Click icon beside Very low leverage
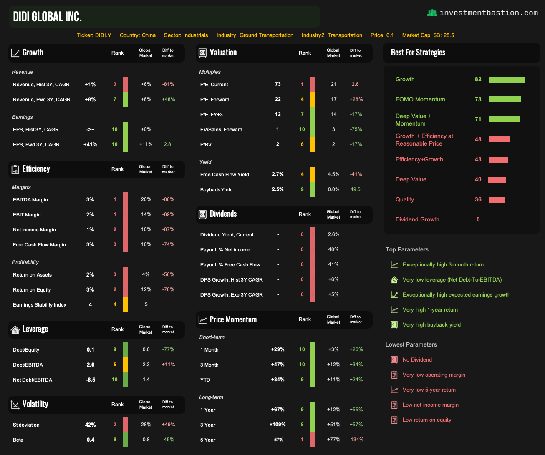 pos(394,280)
